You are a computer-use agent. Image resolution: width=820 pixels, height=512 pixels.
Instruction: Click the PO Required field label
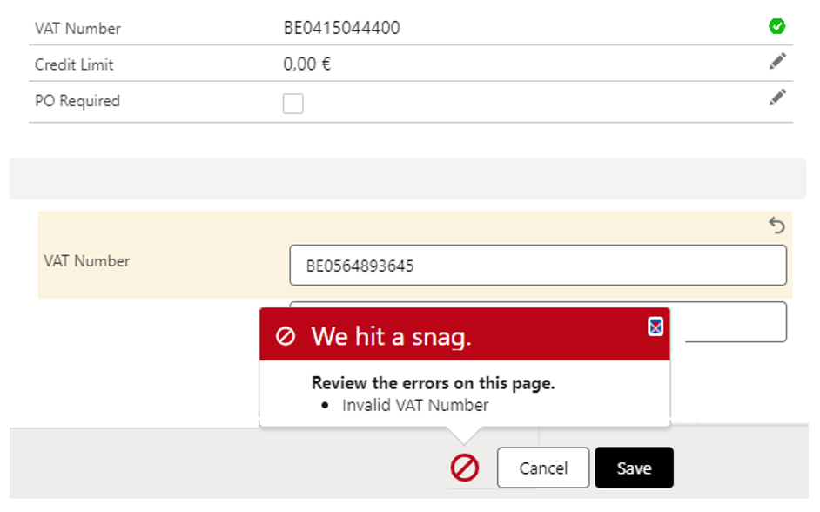point(77,101)
